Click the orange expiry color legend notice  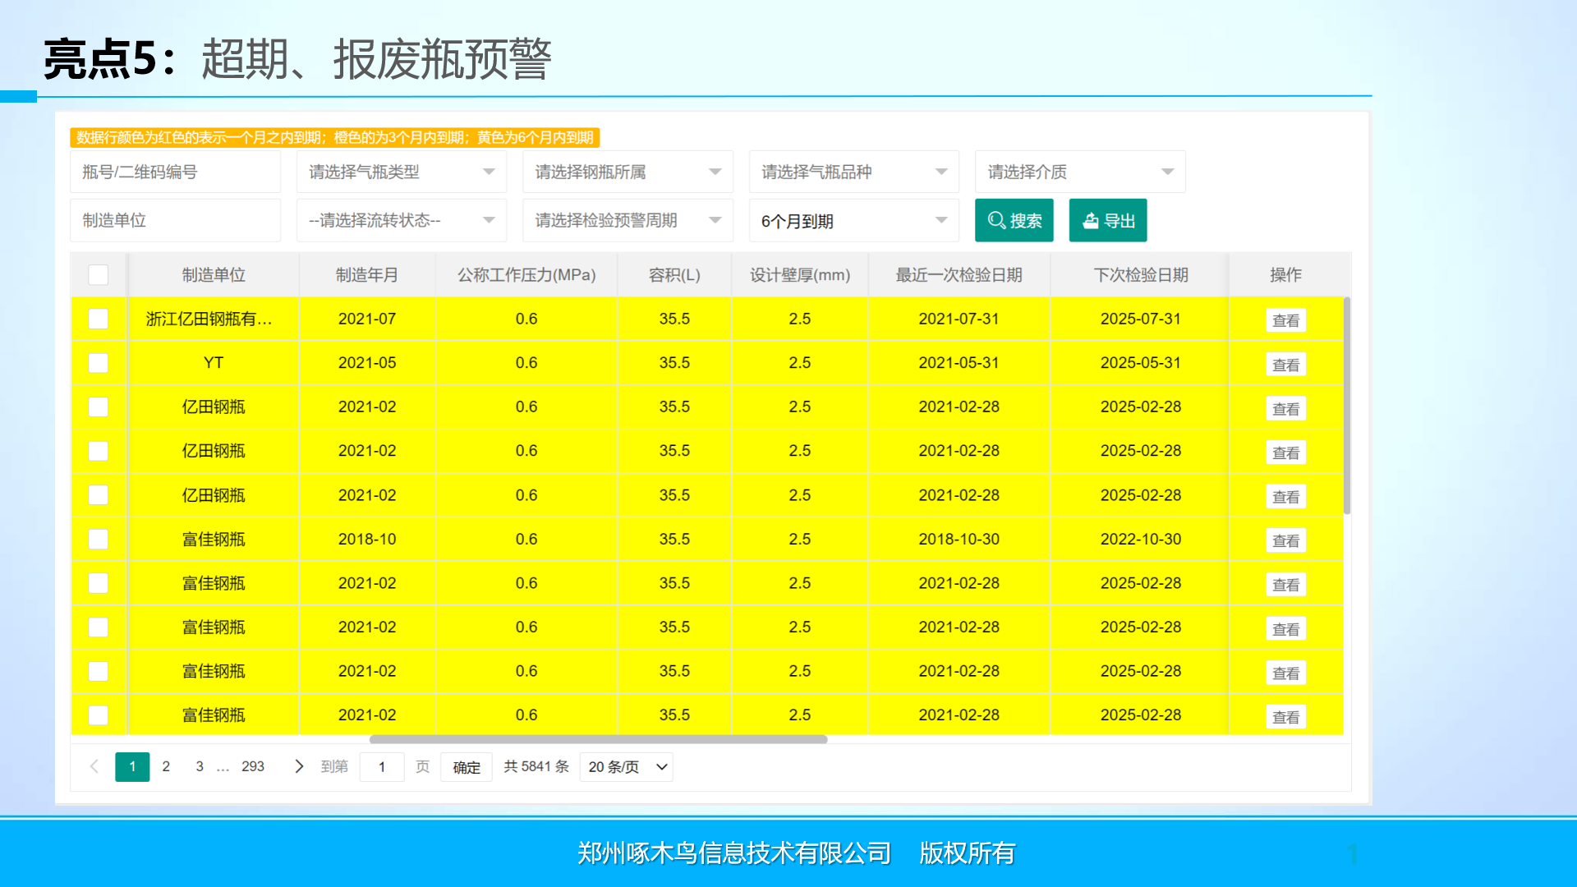click(x=335, y=137)
